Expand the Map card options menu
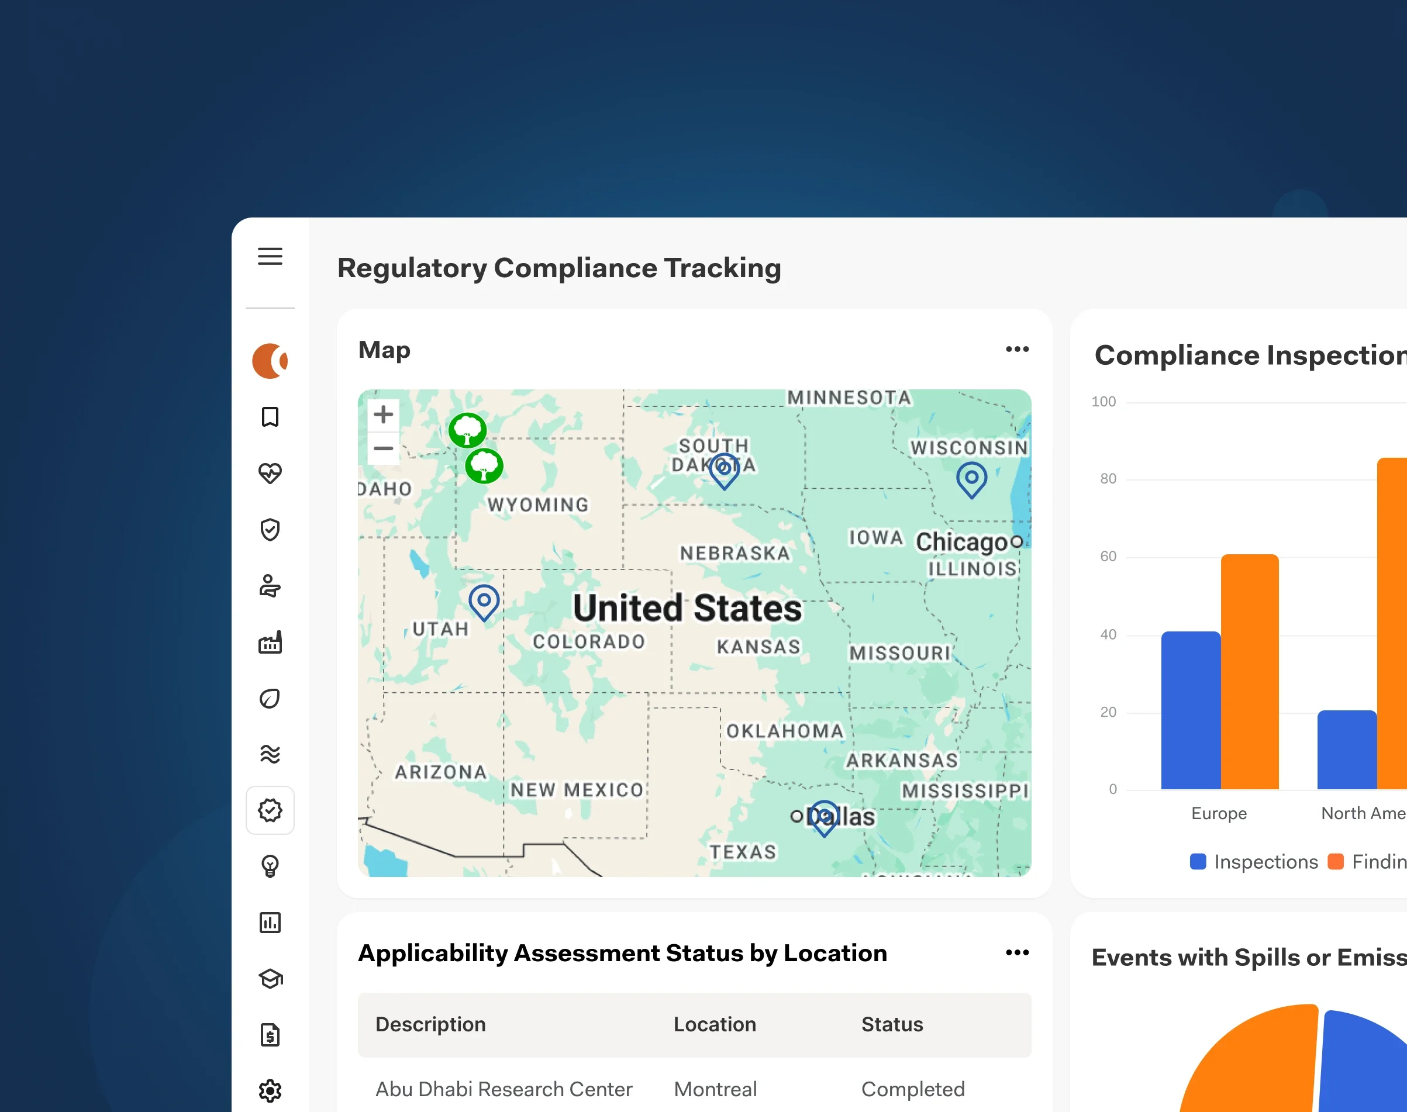The image size is (1407, 1112). tap(1017, 350)
